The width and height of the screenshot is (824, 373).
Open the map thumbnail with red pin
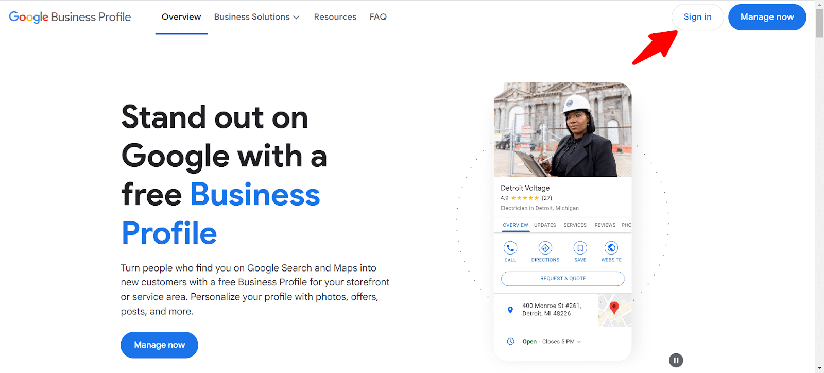pos(614,310)
